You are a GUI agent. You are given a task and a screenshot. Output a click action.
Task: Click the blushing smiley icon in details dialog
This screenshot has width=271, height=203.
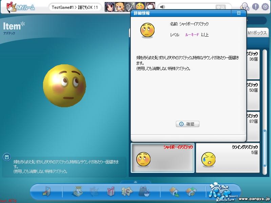(147, 30)
